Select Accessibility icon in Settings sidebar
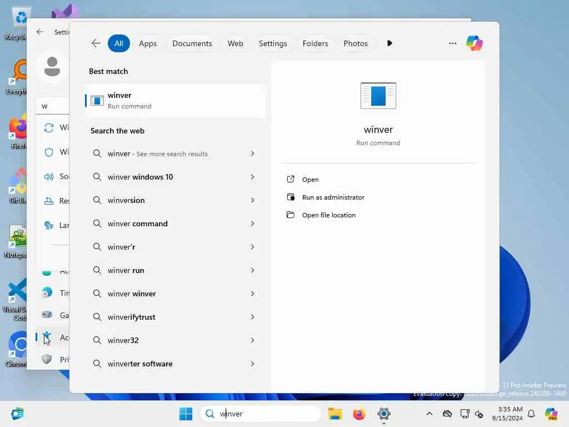 click(x=47, y=337)
